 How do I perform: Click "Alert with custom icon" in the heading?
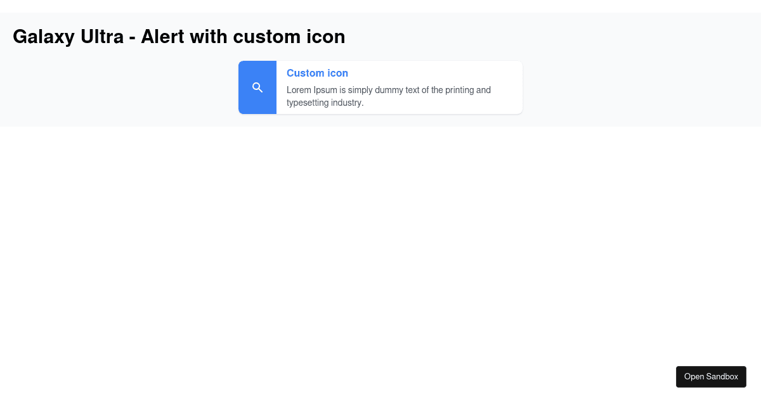(243, 37)
